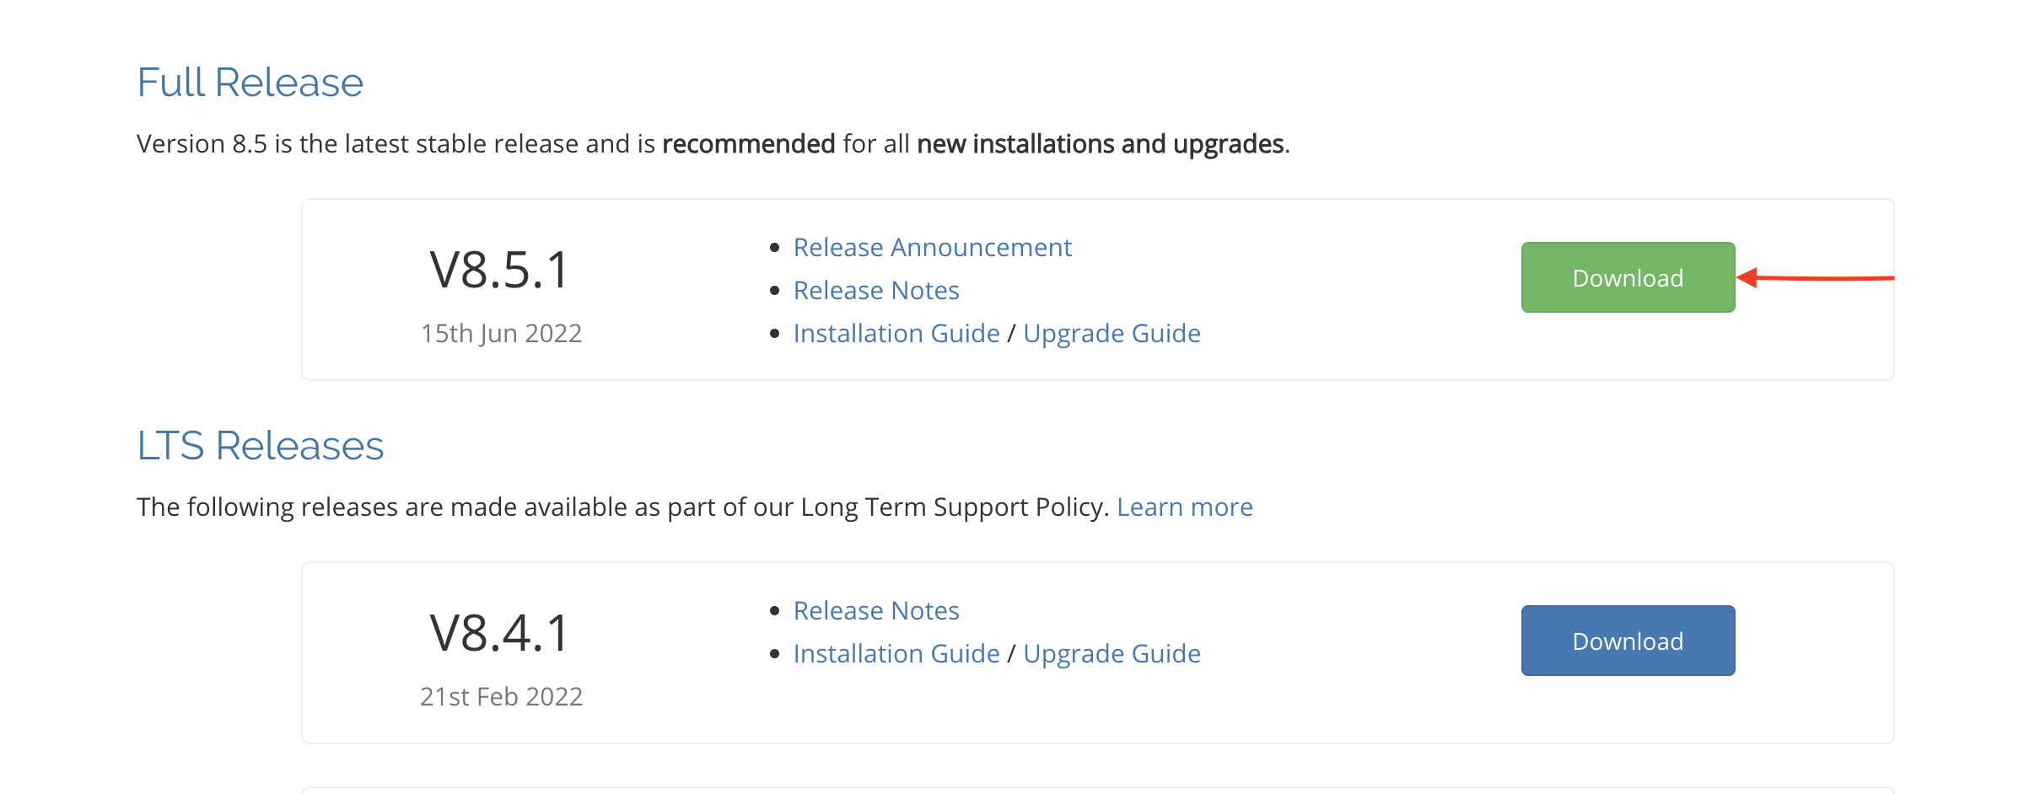This screenshot has height=794, width=2024.
Task: Click the LTS Releases heading
Action: (x=260, y=446)
